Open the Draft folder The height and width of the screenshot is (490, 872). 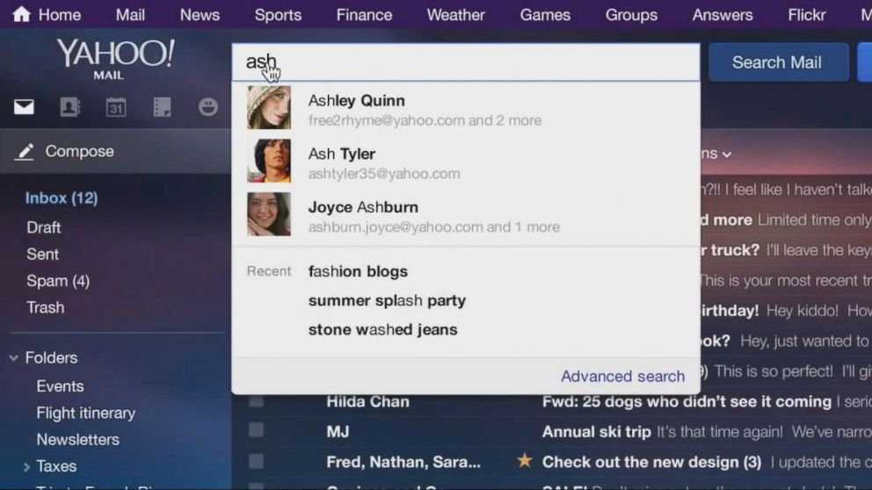[x=43, y=227]
